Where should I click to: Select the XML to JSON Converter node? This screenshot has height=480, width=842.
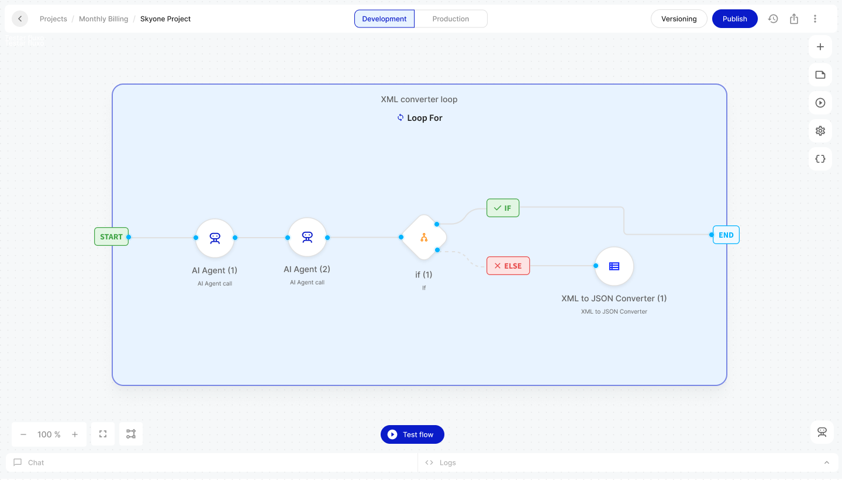(x=614, y=266)
